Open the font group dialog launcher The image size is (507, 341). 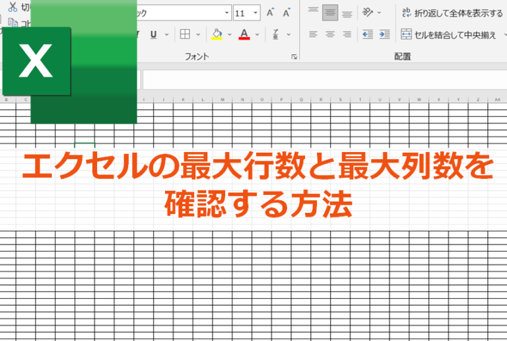pyautogui.click(x=294, y=57)
